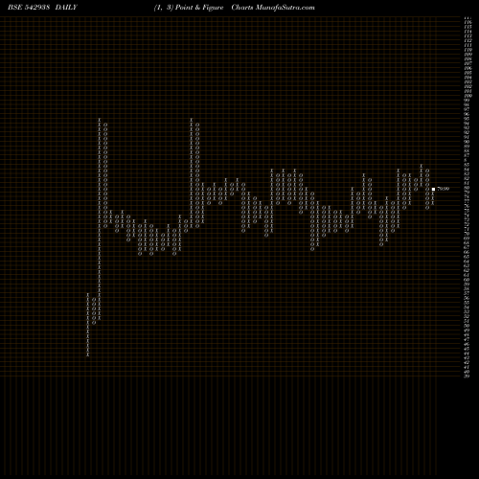Click the white current price marker square

433,189
